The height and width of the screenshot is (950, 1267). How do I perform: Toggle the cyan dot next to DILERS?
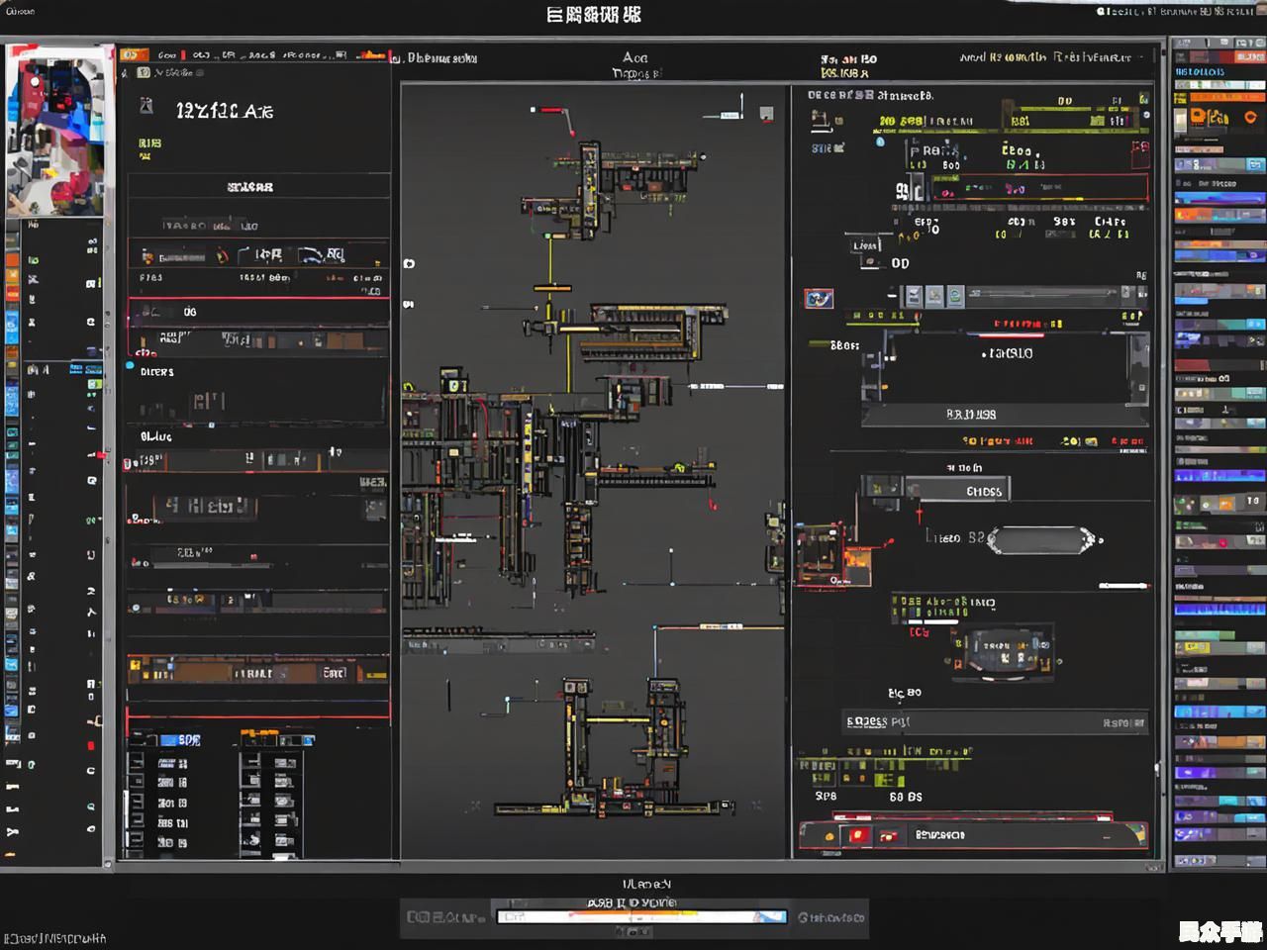pyautogui.click(x=130, y=365)
